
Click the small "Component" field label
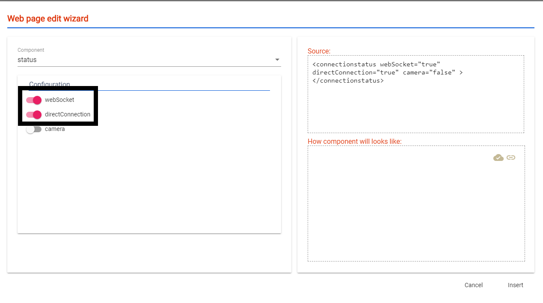coord(31,50)
